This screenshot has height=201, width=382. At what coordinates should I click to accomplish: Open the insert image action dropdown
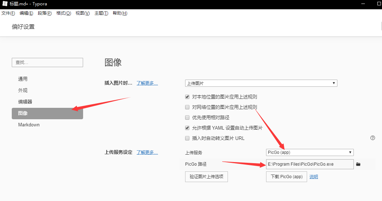[261, 83]
